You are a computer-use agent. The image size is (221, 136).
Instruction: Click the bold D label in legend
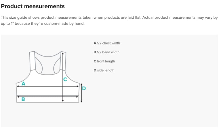(95, 70)
